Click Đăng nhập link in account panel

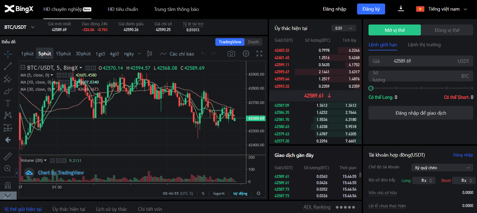click(x=463, y=155)
